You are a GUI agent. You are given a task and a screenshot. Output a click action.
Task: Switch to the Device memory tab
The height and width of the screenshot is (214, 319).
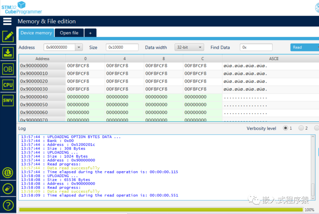[36, 33]
